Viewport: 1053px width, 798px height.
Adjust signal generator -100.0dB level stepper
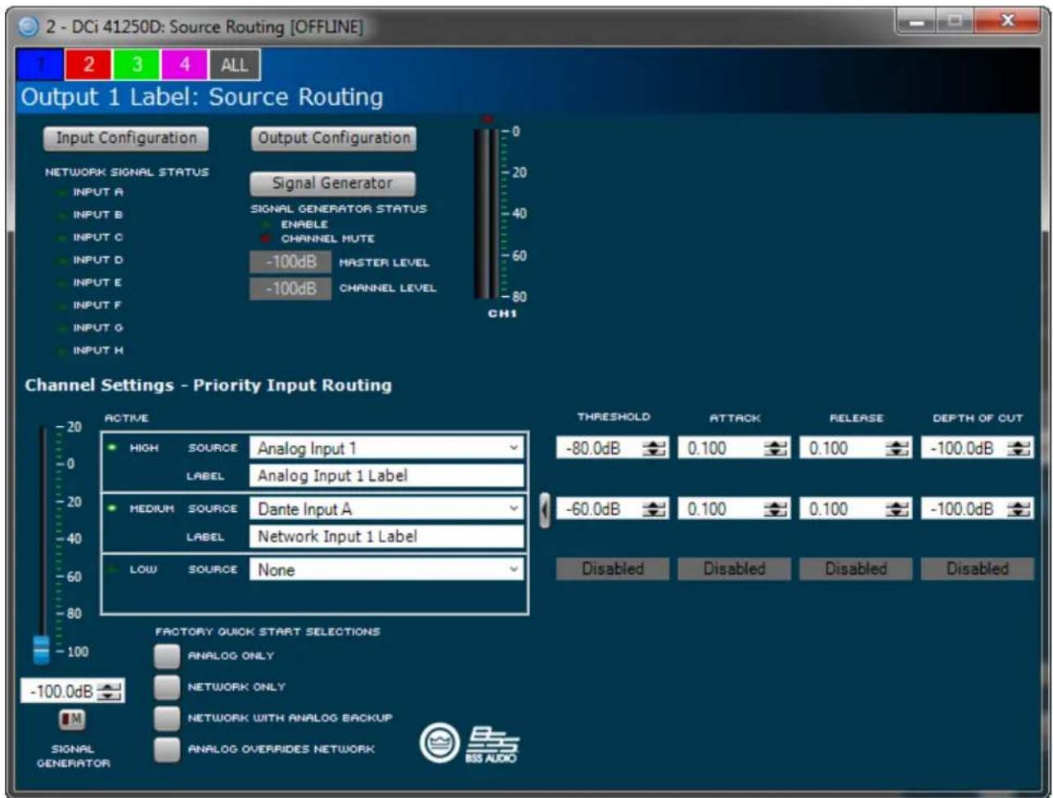109,692
